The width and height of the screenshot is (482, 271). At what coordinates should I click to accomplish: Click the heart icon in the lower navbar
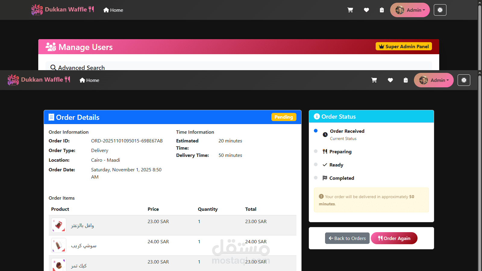pyautogui.click(x=390, y=80)
